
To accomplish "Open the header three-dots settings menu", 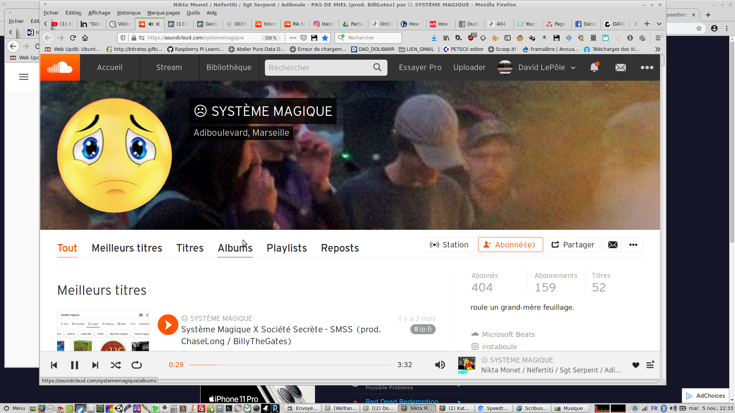I will [647, 68].
